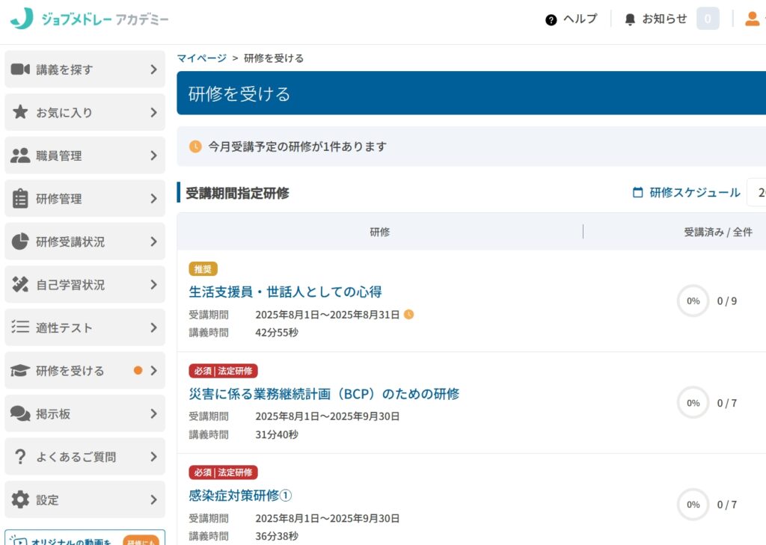Click the ジョブメドレー アカデミー logo
Viewport: 766px width, 545px height.
click(90, 19)
